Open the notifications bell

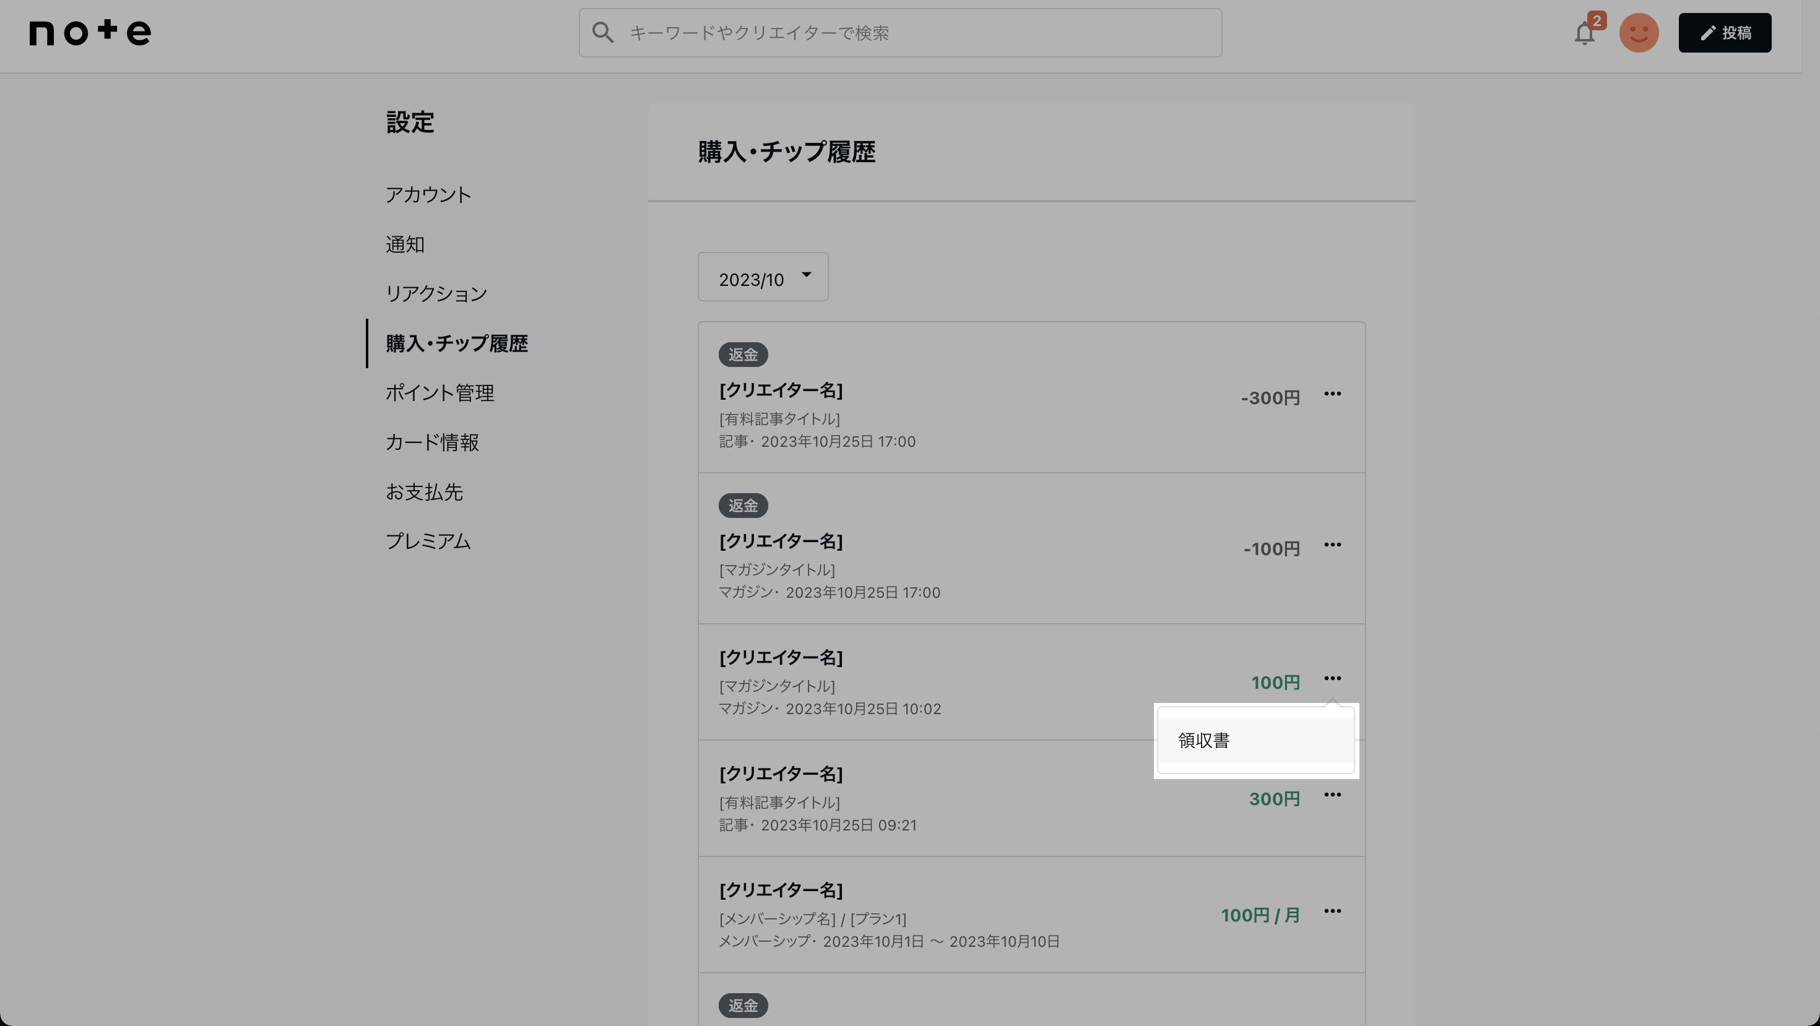point(1584,33)
